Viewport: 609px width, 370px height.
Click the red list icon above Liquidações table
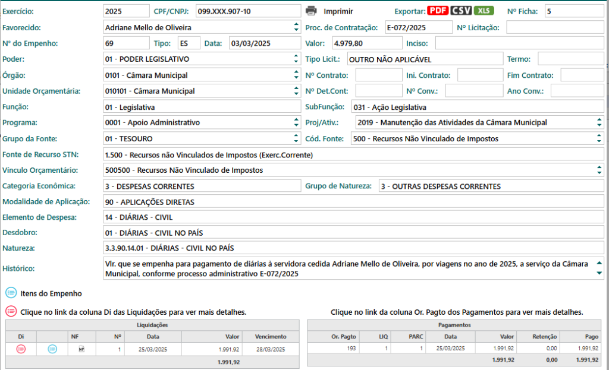click(x=11, y=311)
